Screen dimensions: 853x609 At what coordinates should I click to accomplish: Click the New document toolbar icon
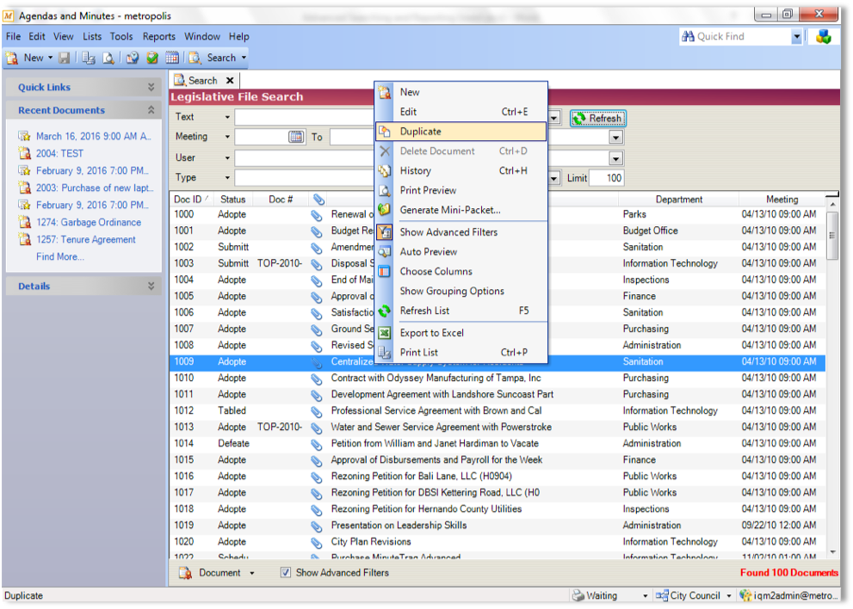tap(12, 58)
